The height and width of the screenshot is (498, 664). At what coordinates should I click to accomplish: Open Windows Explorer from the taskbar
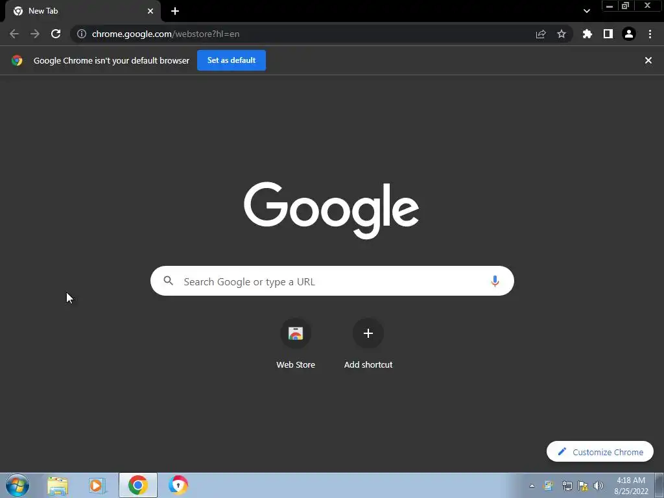point(58,485)
